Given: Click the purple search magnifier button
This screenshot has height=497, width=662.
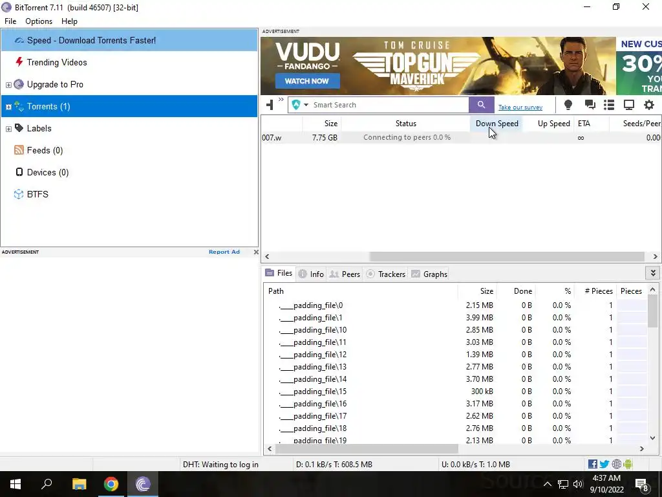Looking at the screenshot, I should click(x=481, y=105).
